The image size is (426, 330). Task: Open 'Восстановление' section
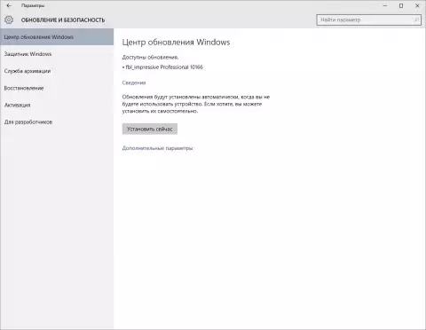click(x=57, y=88)
